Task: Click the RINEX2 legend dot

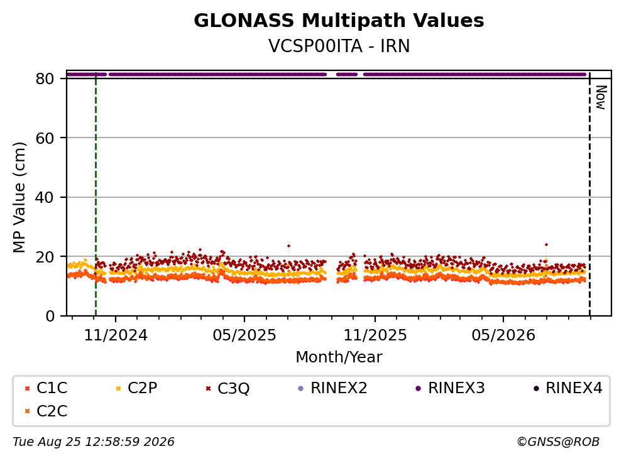Action: pos(301,388)
